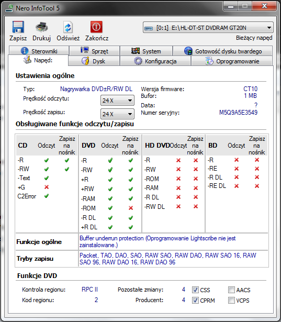The image size is (281, 322).
Task: Click the serial number M5Q9A5E3549
Action: (x=238, y=113)
